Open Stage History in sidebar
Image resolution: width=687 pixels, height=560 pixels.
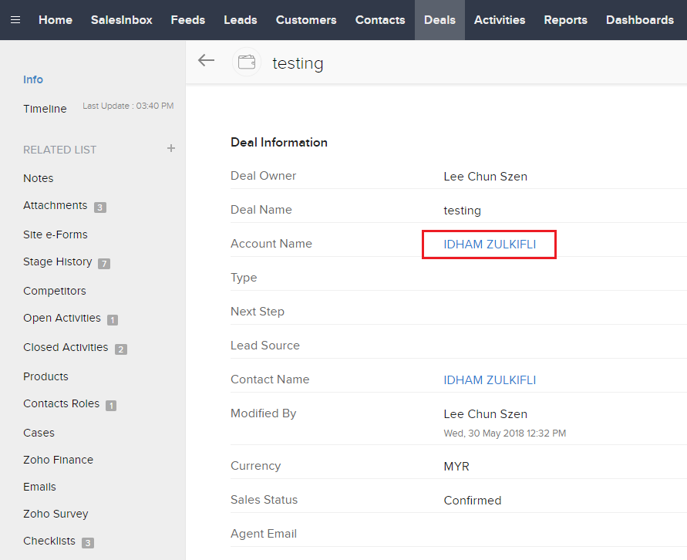57,262
